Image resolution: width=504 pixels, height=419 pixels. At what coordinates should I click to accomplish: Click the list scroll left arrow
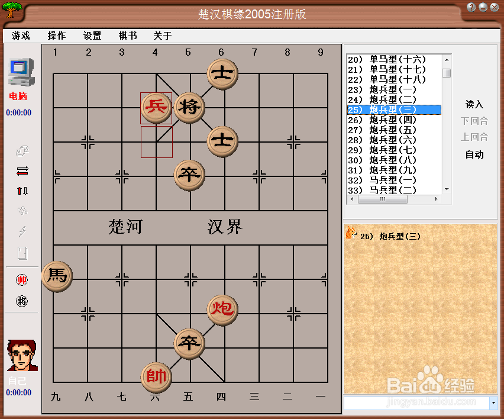pos(353,199)
